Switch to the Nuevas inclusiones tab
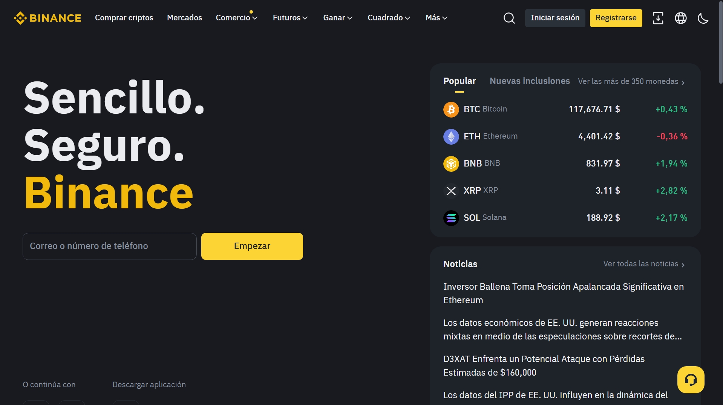The height and width of the screenshot is (405, 723). pos(530,81)
